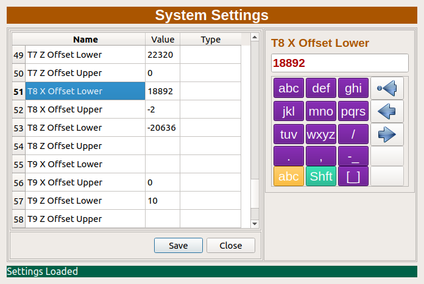Click the Type cell of row 52
Viewport: 424px width, 284px height.
210,109
